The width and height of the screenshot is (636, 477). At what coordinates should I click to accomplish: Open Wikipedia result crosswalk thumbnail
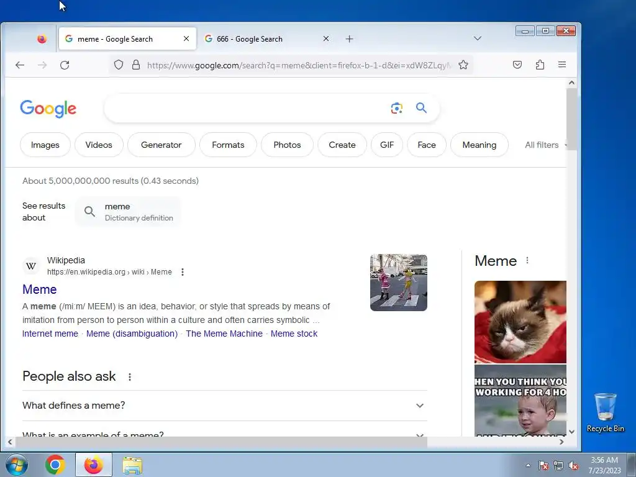click(x=398, y=283)
